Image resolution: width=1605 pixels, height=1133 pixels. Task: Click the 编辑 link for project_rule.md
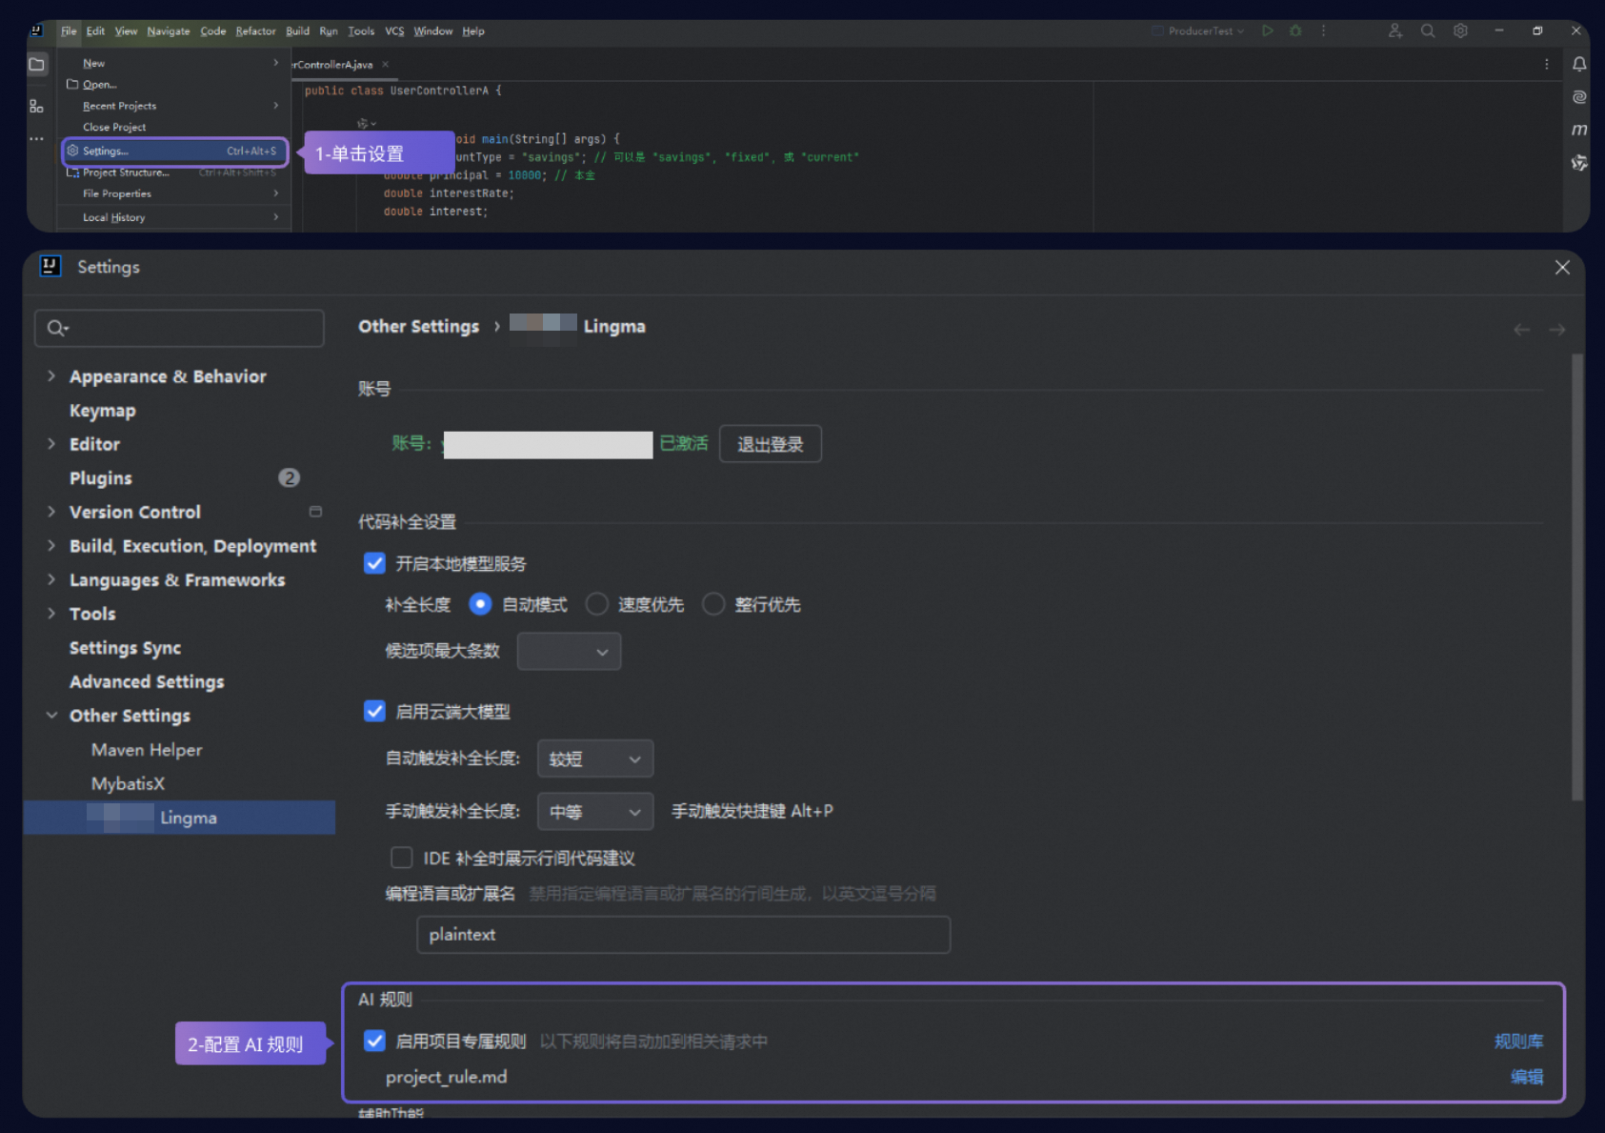(x=1527, y=1077)
